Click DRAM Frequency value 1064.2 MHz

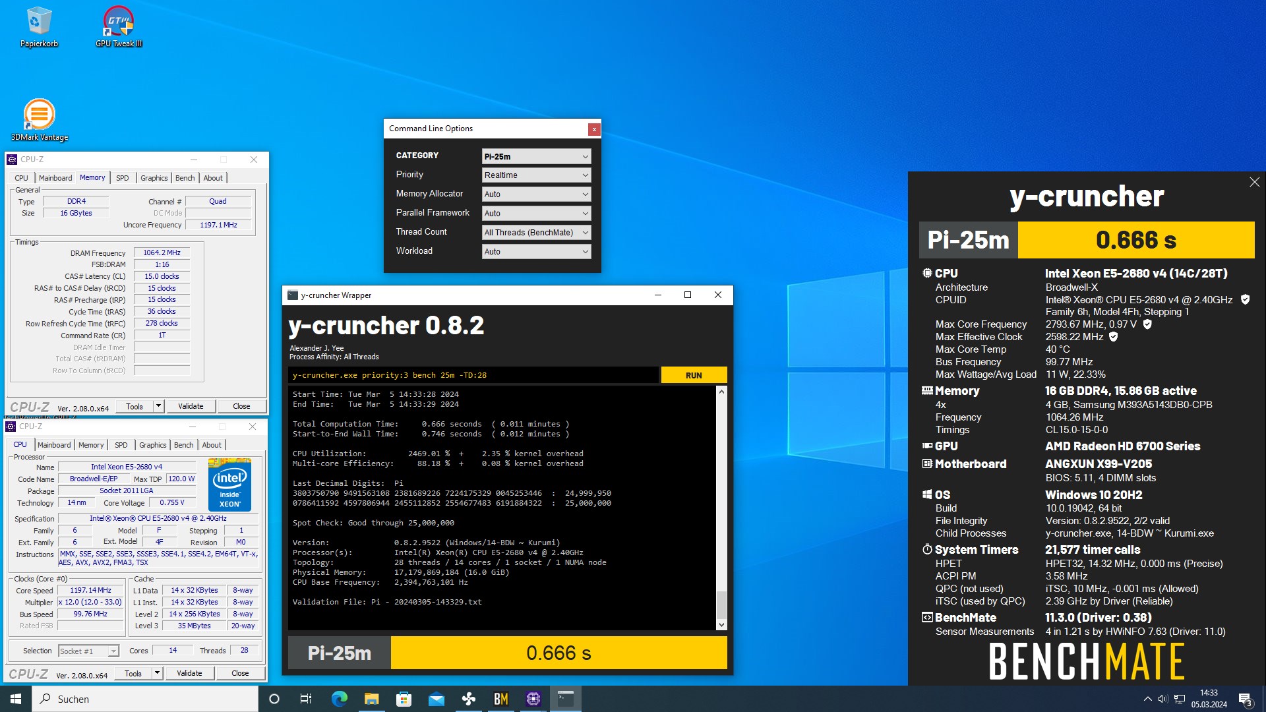[162, 252]
